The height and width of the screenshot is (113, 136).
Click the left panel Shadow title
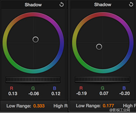point(33,5)
